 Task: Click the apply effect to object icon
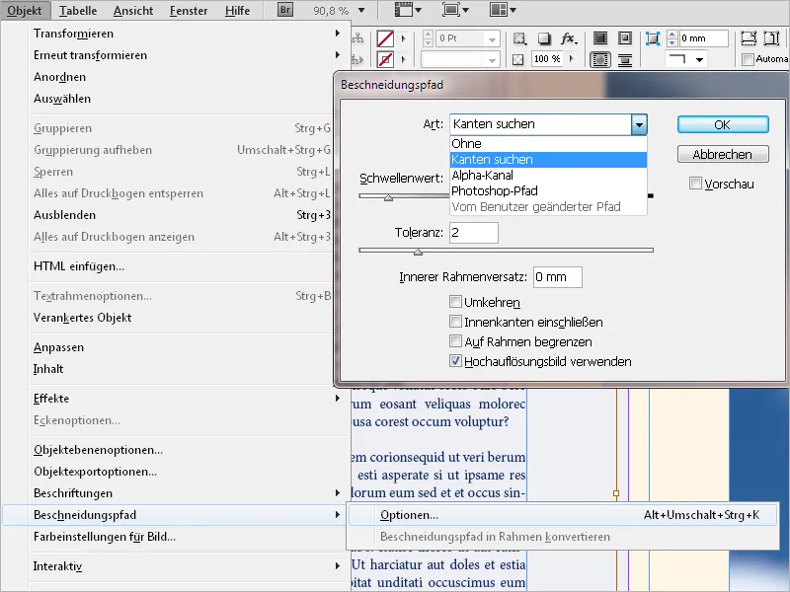click(x=519, y=38)
